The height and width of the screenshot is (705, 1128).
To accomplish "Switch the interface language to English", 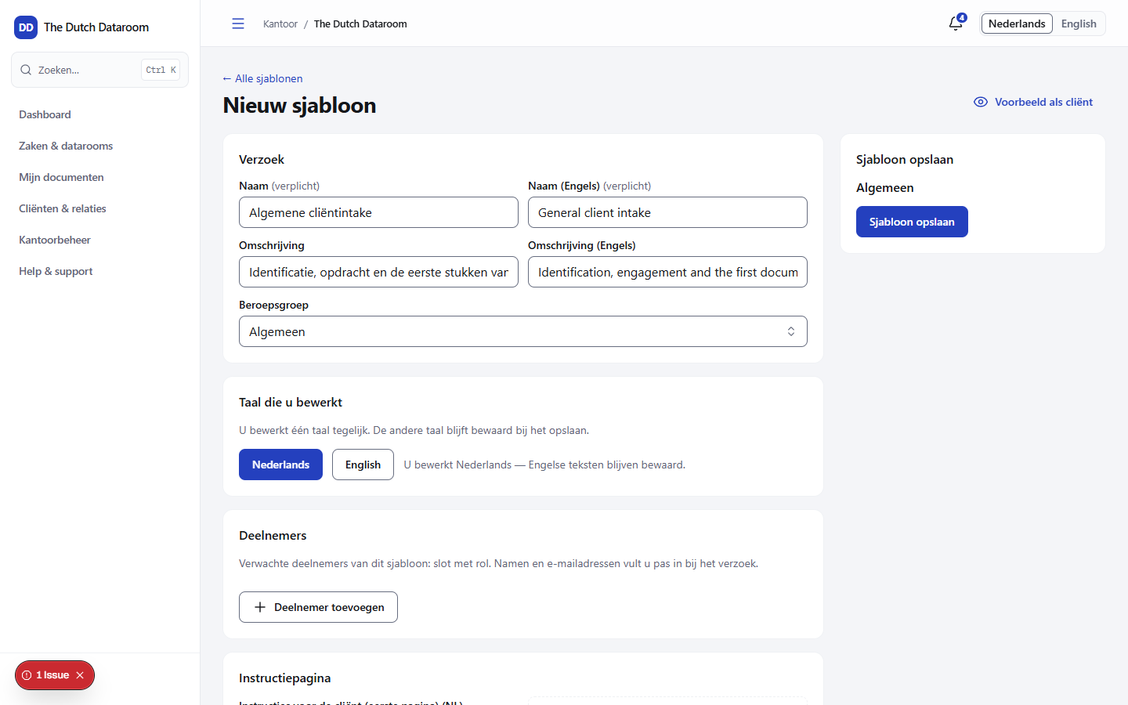I will (1079, 23).
